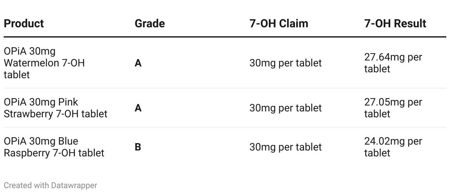Select the OPiA 30mg Pink Strawberry product cell
The height and width of the screenshot is (194, 450).
coord(56,108)
